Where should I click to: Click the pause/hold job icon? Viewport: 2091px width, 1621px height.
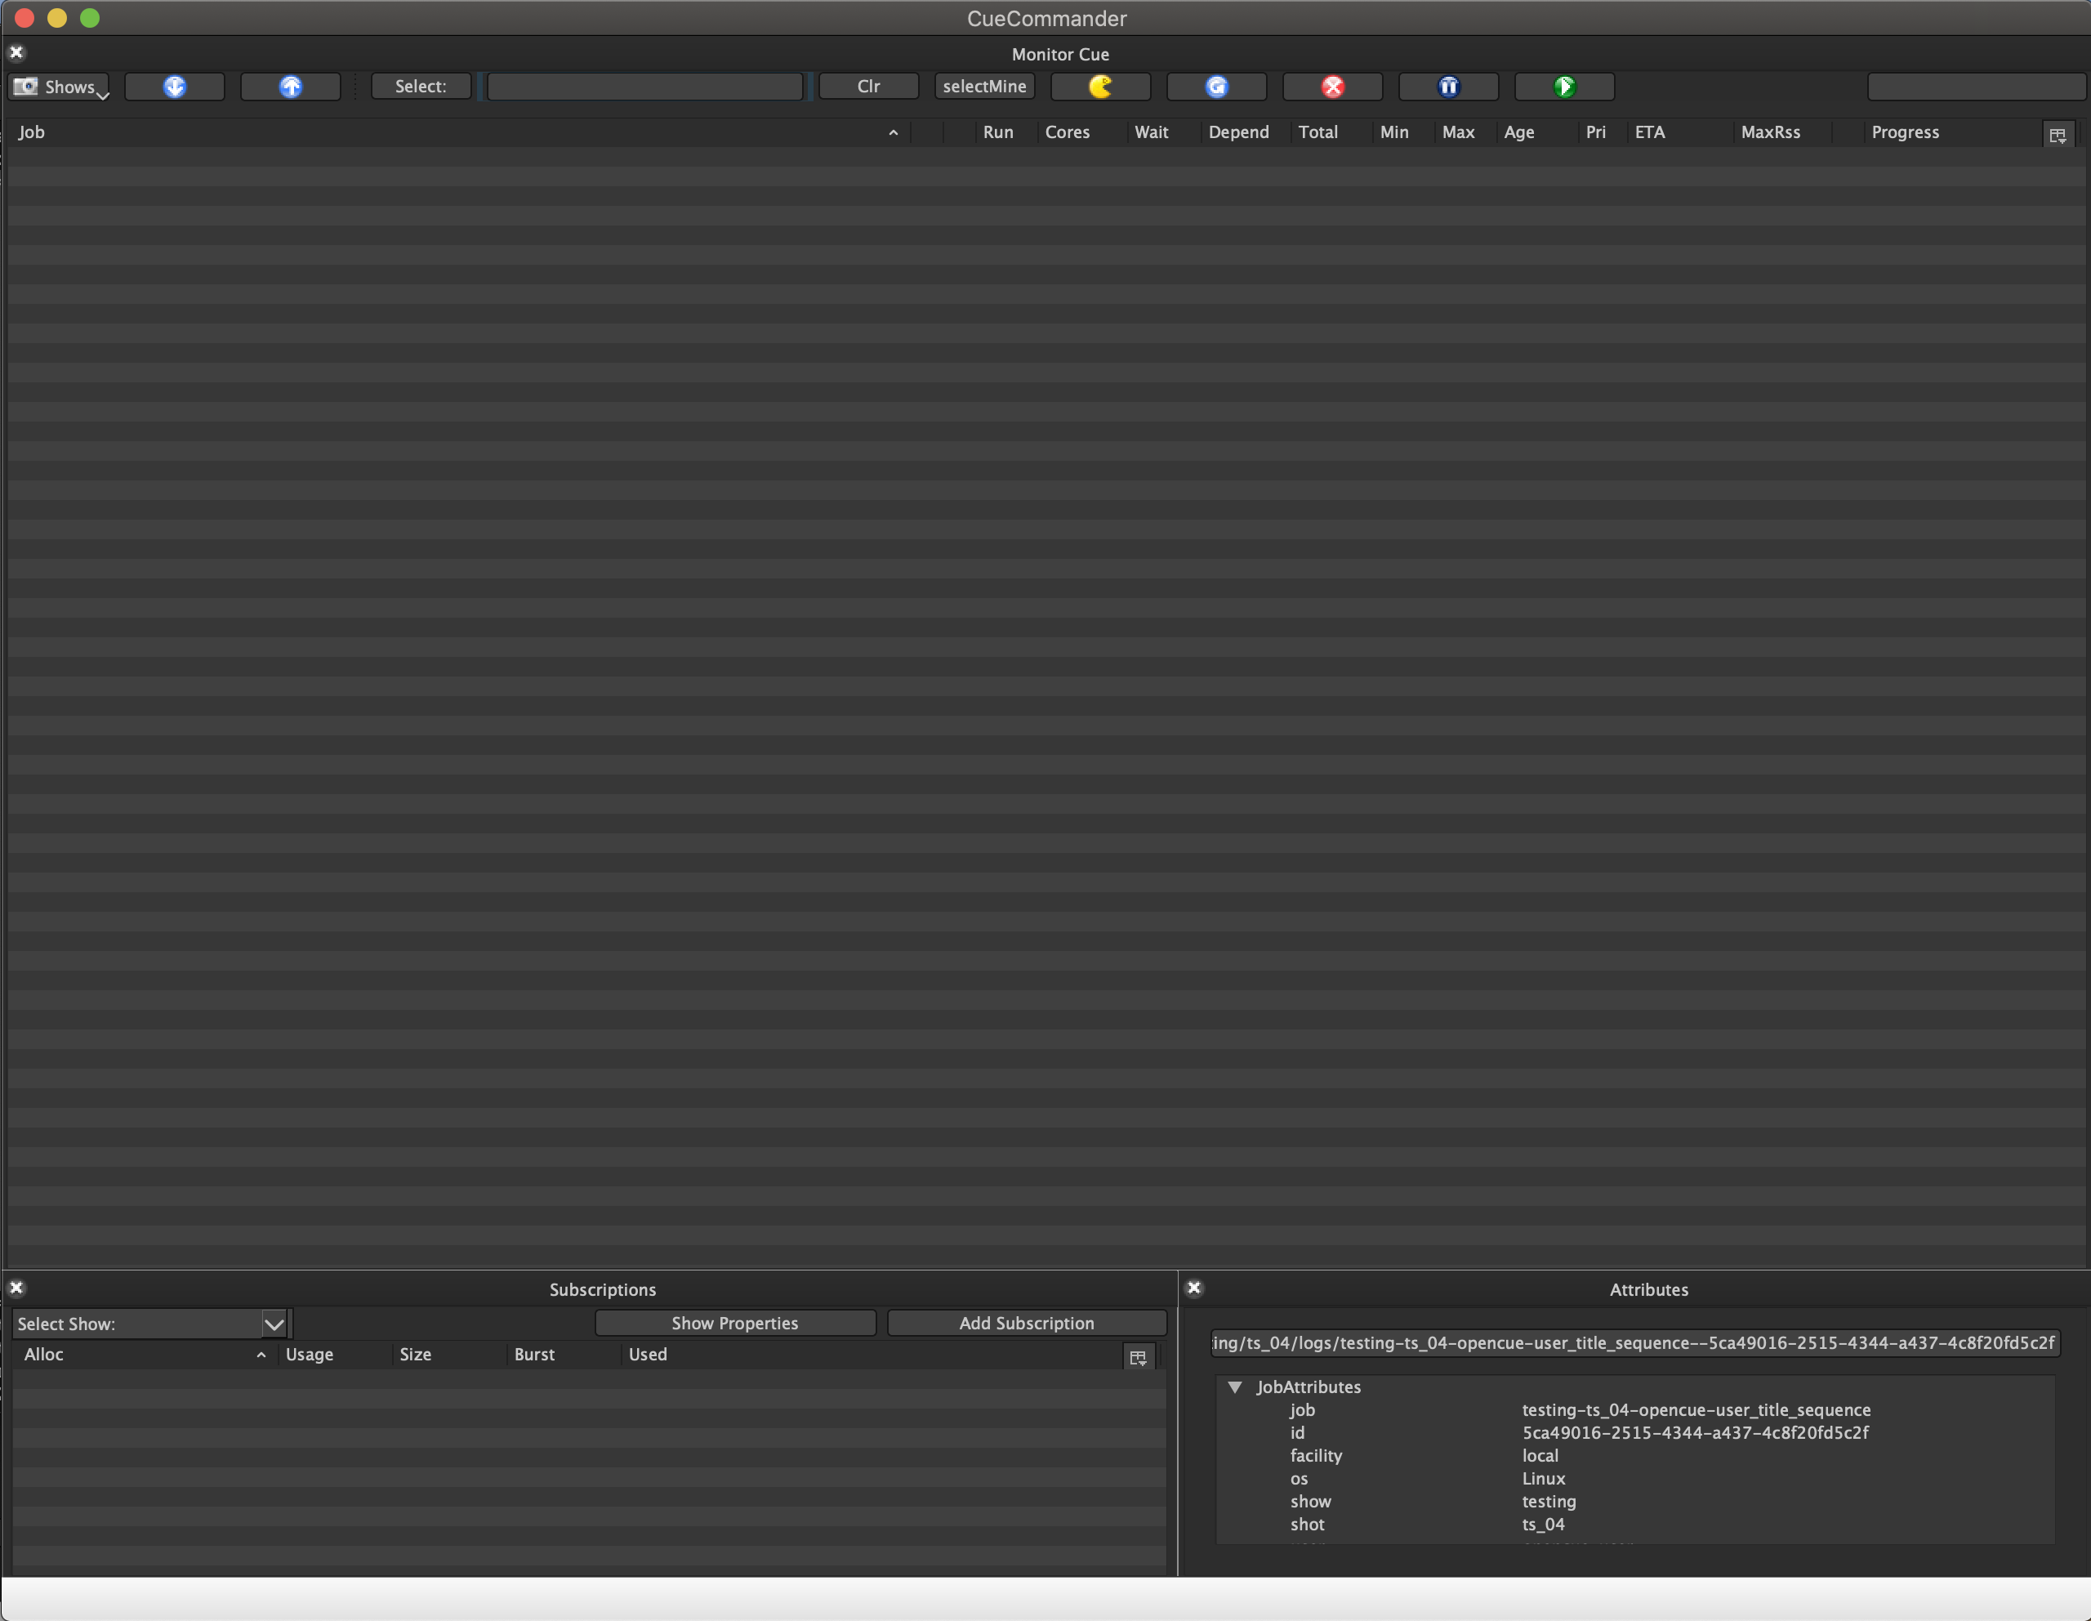coord(1450,87)
